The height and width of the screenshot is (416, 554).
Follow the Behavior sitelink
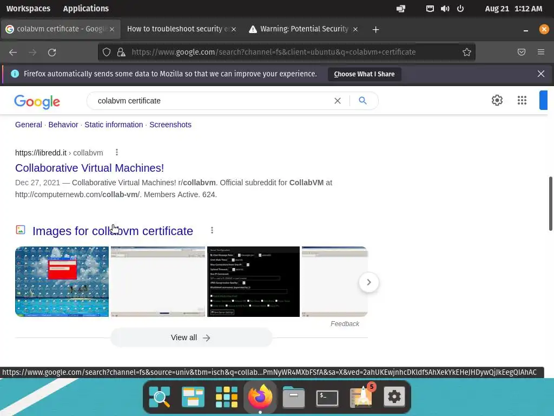(x=63, y=125)
